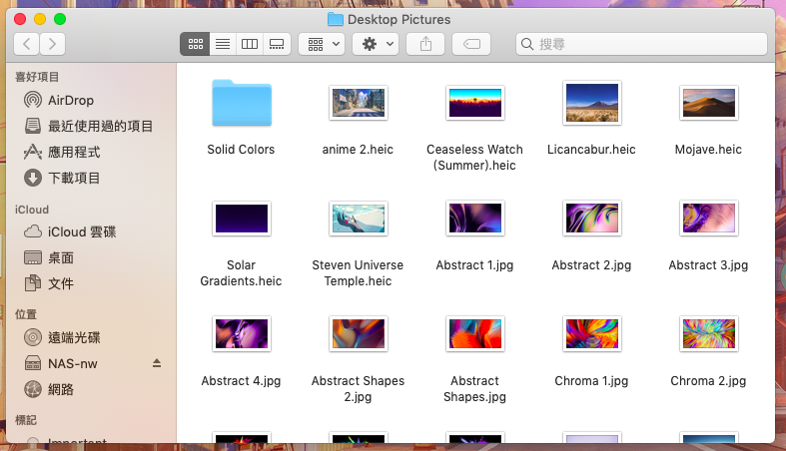Viewport: 786px width, 451px height.
Task: Open the group-by arrangement dropdown
Action: pos(323,44)
